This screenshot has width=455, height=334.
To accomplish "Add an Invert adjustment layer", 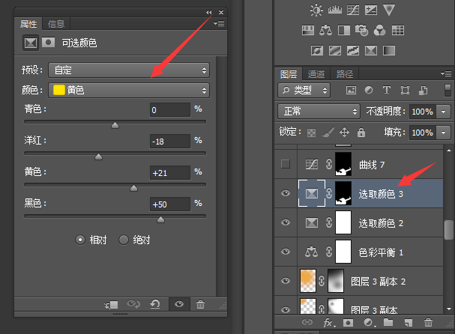I will tap(317, 50).
